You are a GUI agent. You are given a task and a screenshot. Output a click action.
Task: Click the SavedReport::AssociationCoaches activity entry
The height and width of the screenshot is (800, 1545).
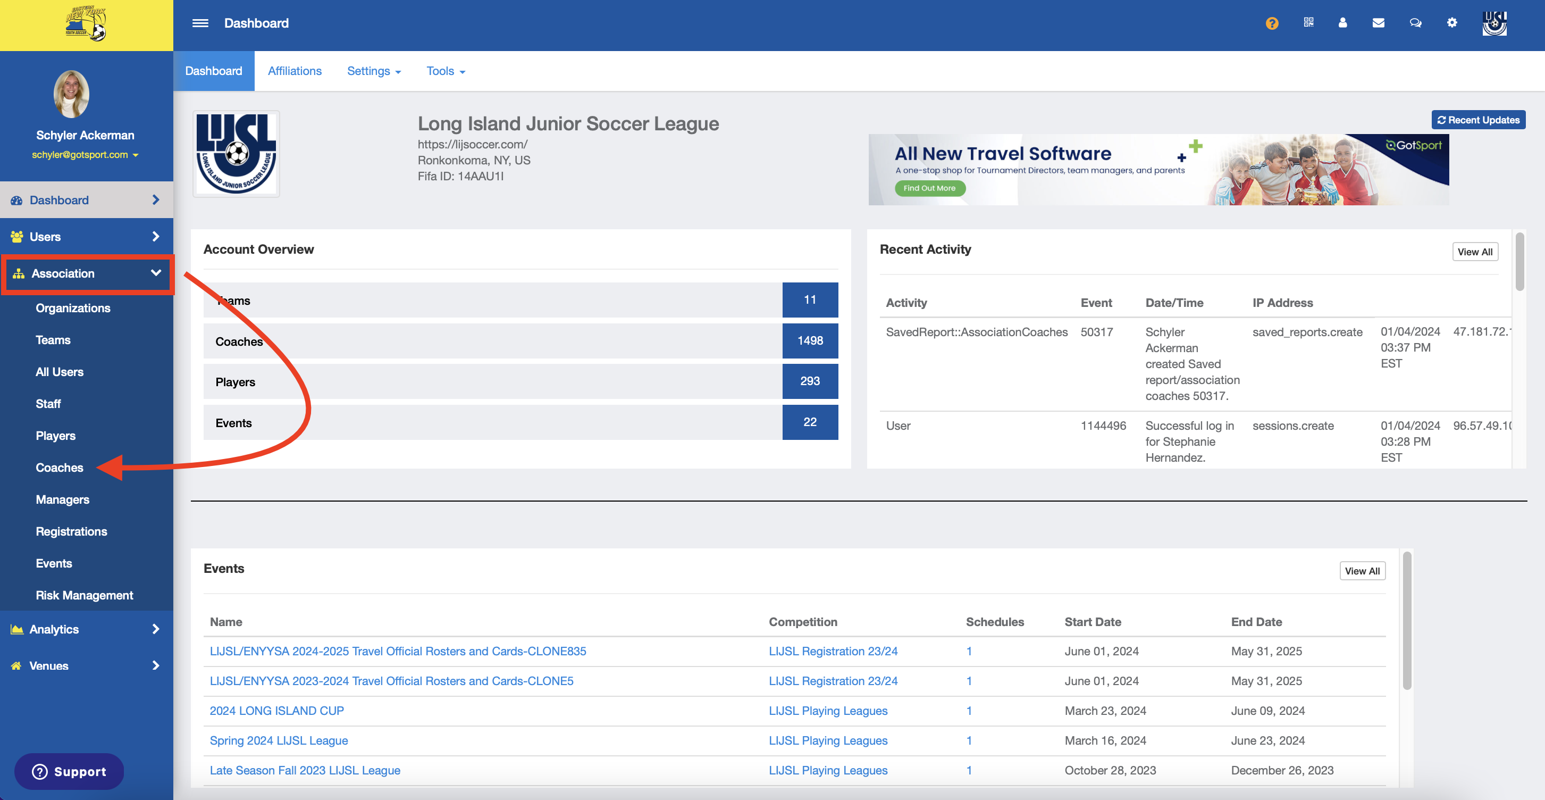pyautogui.click(x=977, y=332)
